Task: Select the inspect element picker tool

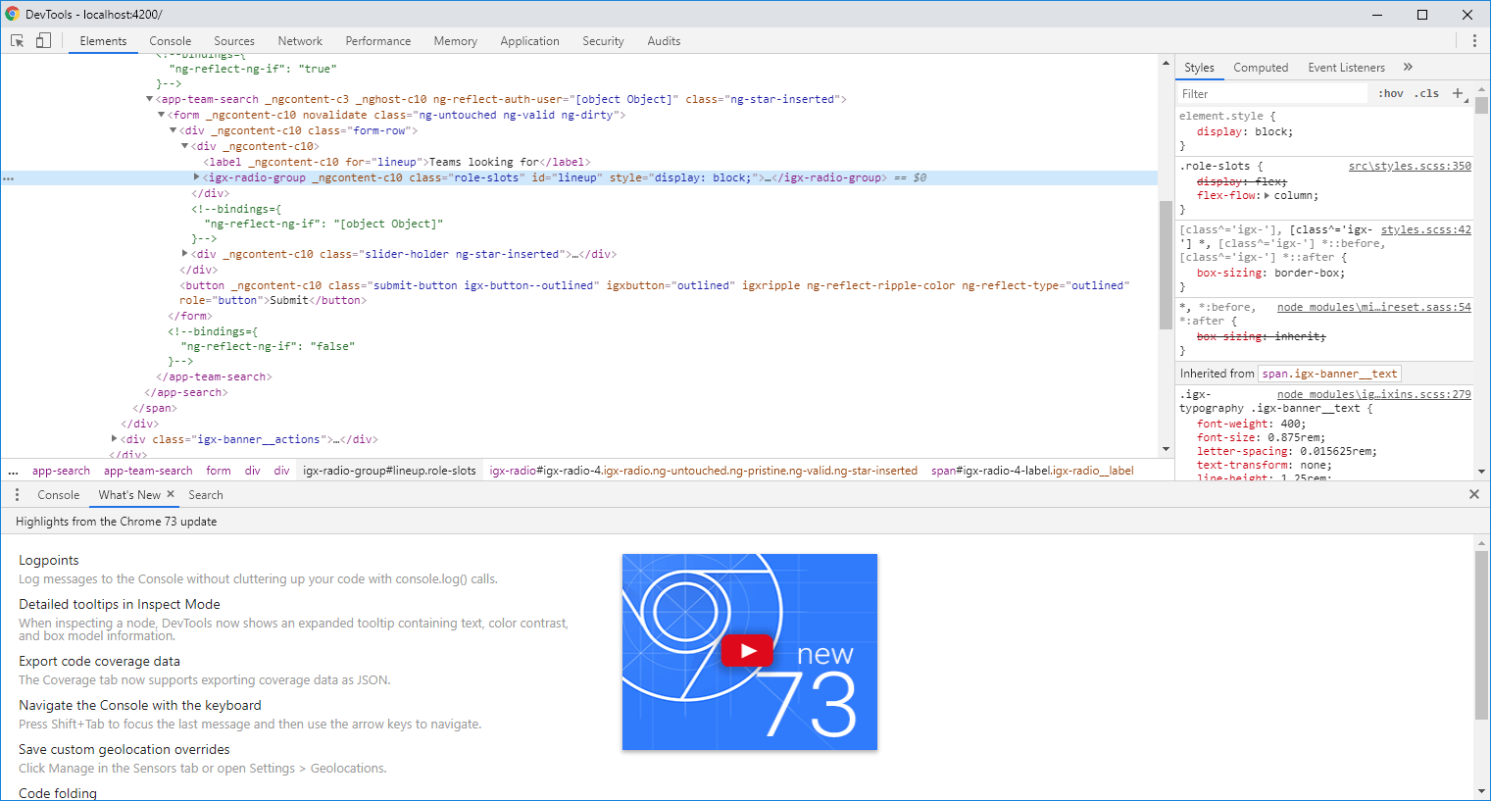Action: tap(16, 40)
